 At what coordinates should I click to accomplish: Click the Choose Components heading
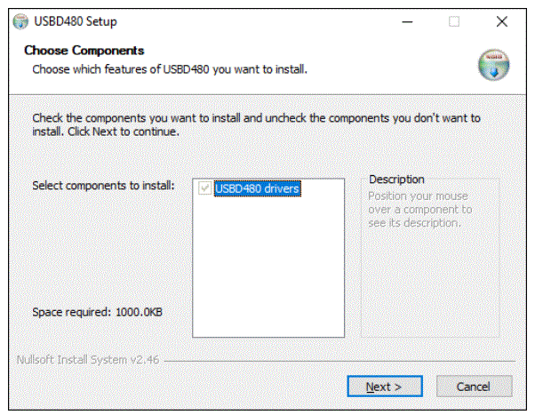pos(84,51)
